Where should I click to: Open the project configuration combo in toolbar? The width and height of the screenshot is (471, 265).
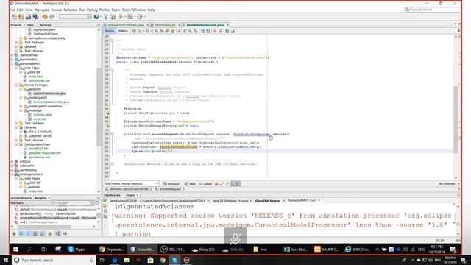coord(75,17)
